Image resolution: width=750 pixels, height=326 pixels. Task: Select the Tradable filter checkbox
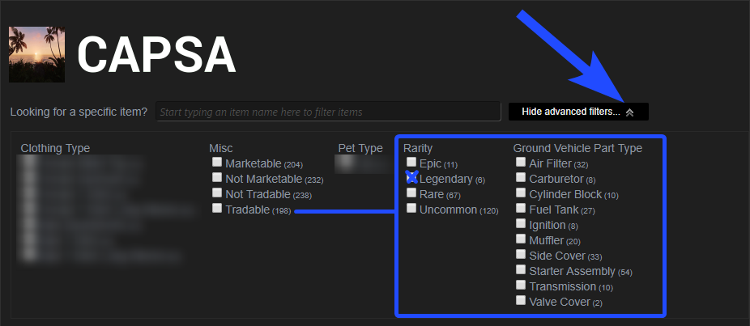[x=217, y=209]
